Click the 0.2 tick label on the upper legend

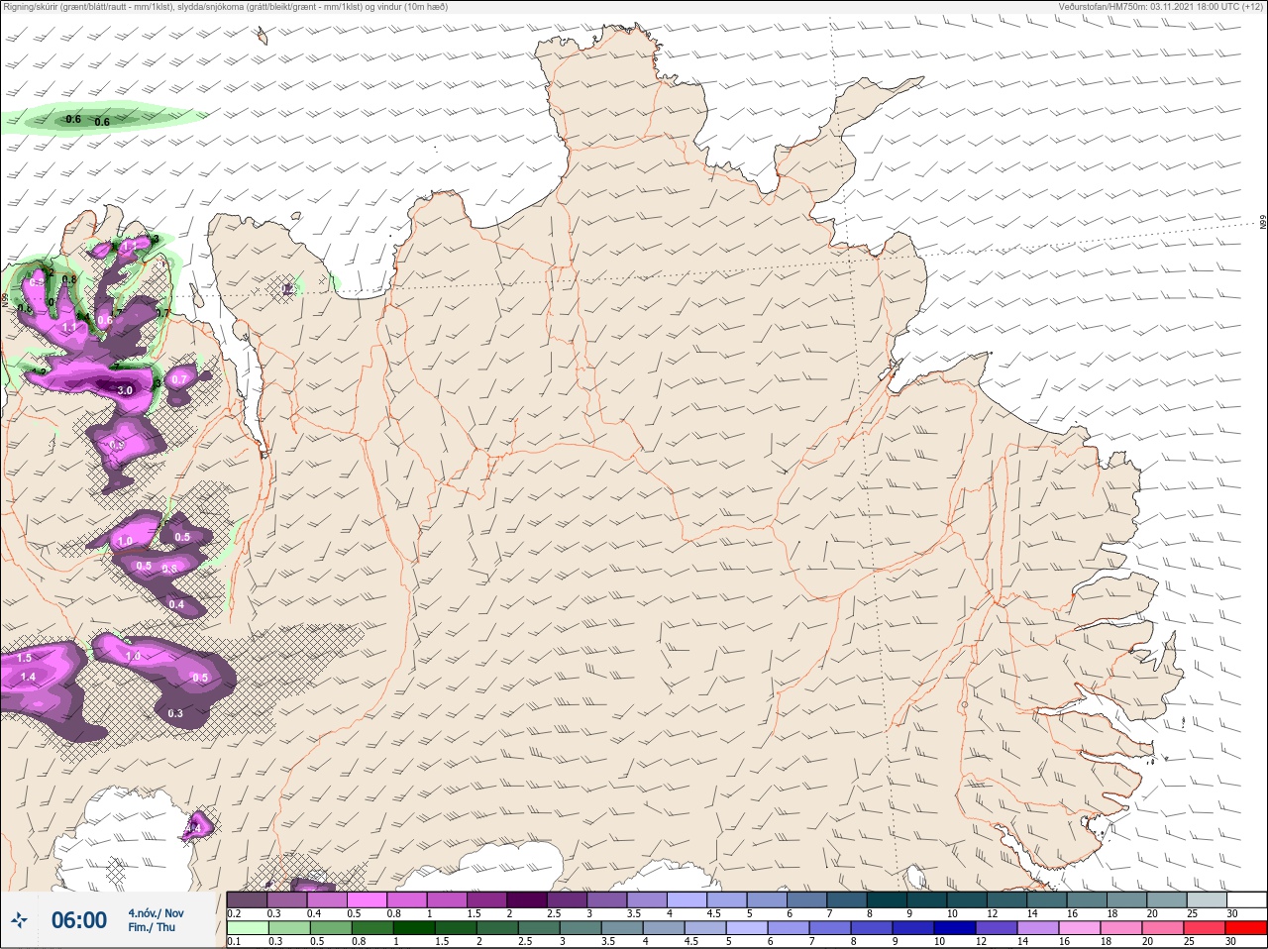click(234, 913)
